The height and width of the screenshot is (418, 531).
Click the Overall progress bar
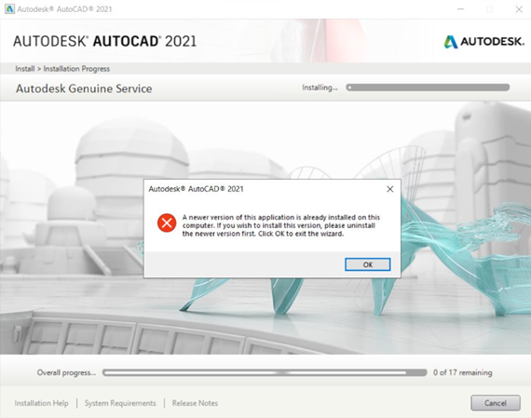(x=265, y=372)
